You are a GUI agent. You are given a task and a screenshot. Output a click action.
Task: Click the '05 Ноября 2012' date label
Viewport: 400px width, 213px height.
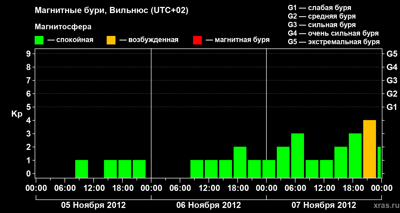[x=93, y=205]
